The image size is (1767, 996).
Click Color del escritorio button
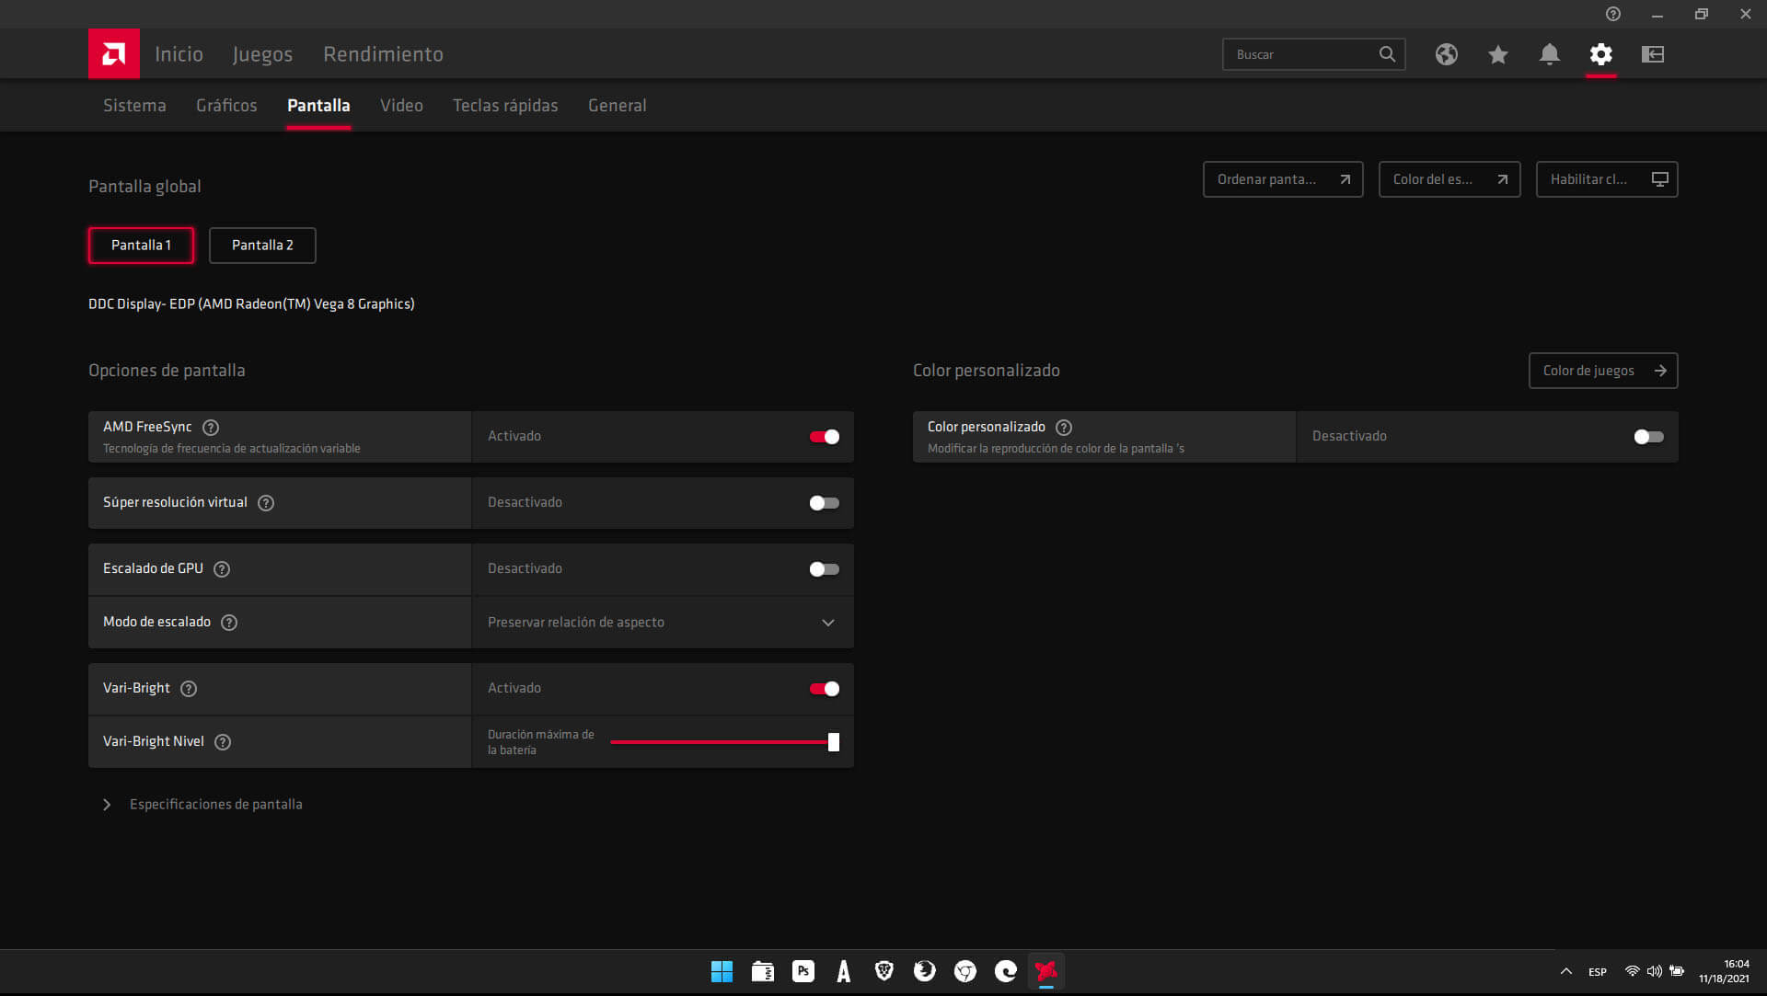pyautogui.click(x=1449, y=179)
